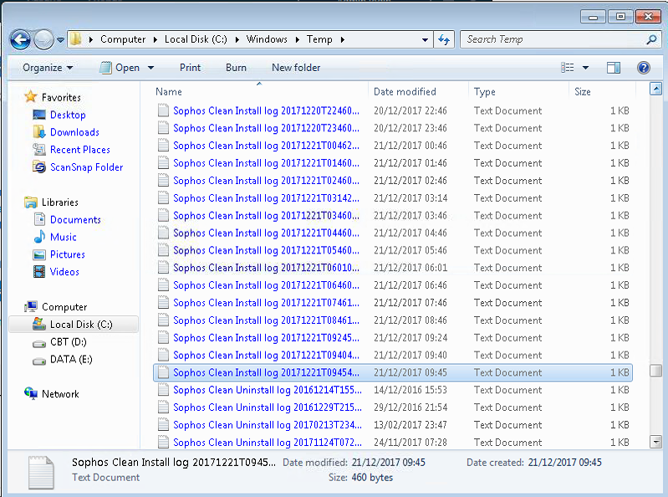This screenshot has height=497, width=668.
Task: Open ScanSnap Folder in navigation pane
Action: pyautogui.click(x=86, y=167)
